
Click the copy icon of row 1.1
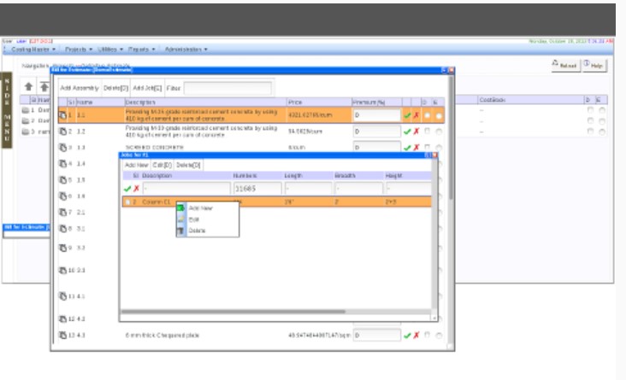tap(62, 115)
